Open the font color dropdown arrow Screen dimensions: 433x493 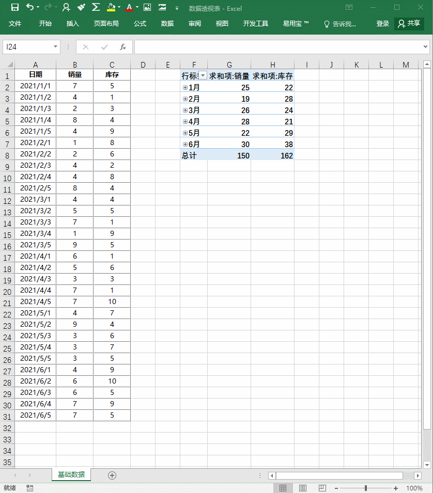137,7
